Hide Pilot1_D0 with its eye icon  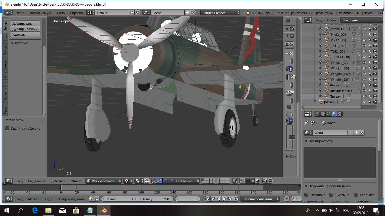point(364,34)
